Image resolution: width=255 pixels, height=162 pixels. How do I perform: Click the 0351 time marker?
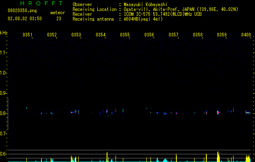tap(28, 35)
